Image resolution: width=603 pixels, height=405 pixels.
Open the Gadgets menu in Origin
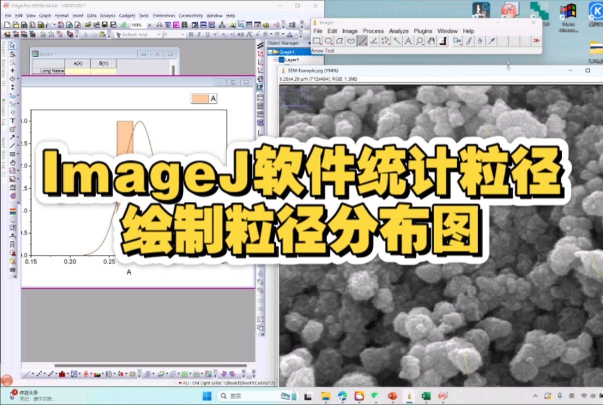coord(126,15)
